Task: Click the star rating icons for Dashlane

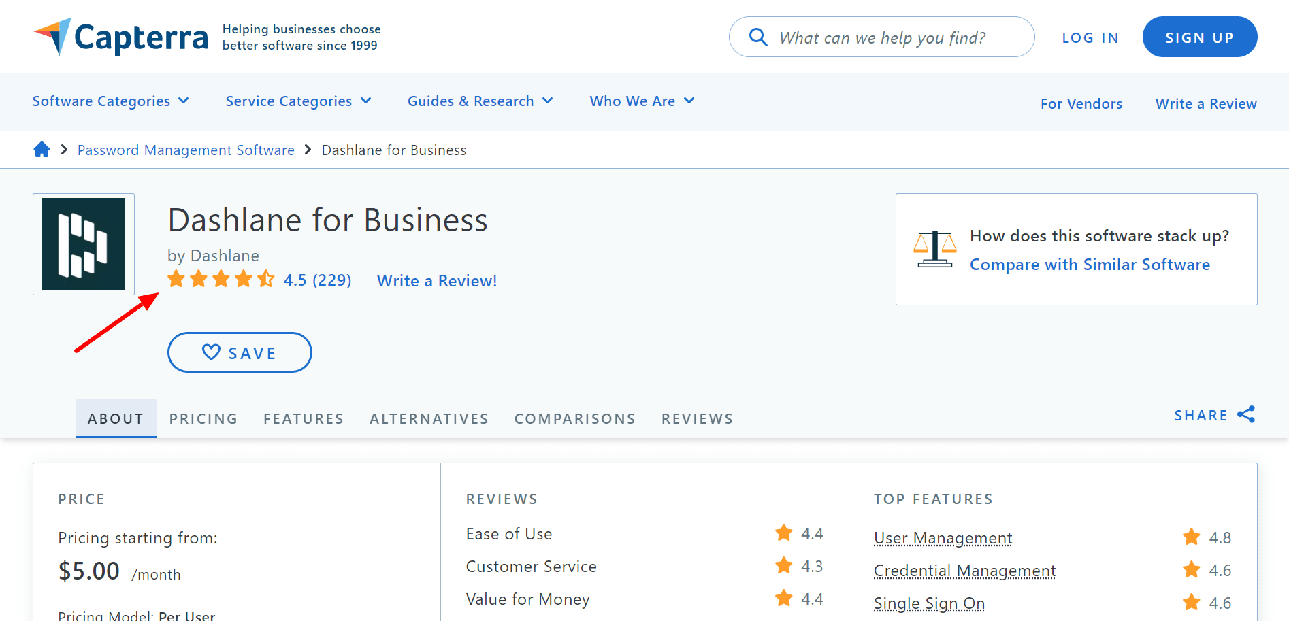Action: [x=221, y=279]
